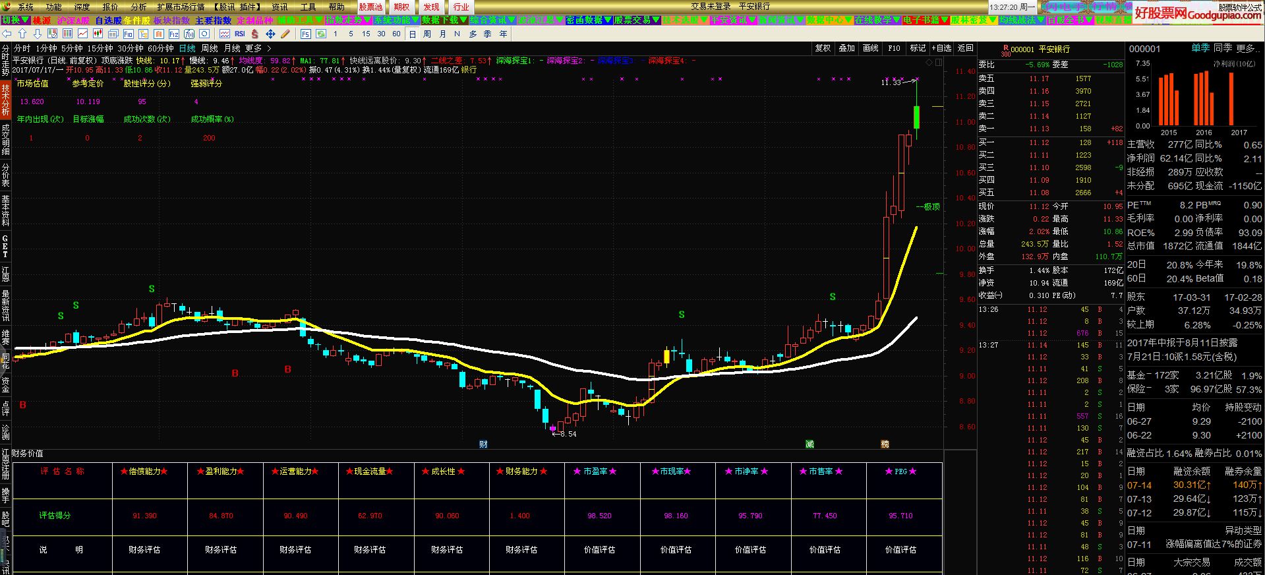Open the 功能 menu
Image resolution: width=1265 pixels, height=575 pixels.
(x=53, y=7)
